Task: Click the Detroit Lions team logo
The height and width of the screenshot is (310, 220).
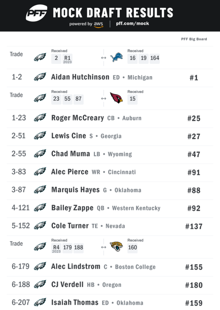Action: click(x=116, y=57)
